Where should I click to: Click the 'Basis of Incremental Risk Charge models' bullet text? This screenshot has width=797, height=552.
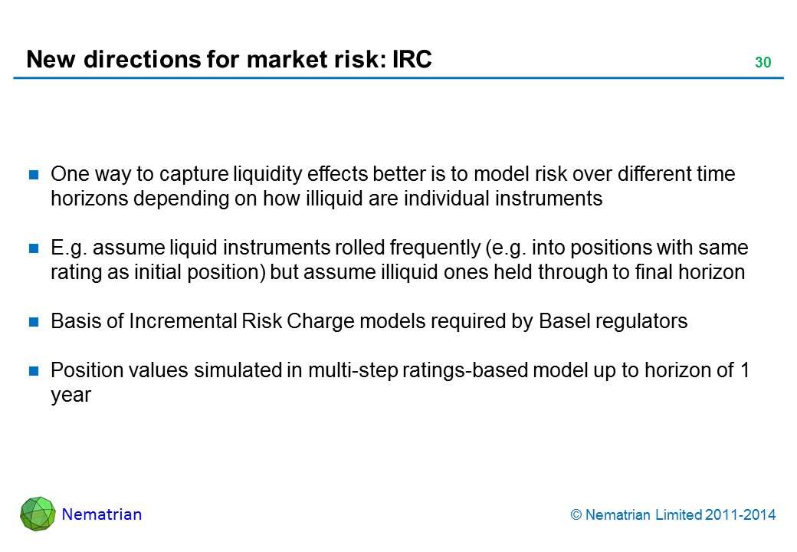click(369, 322)
